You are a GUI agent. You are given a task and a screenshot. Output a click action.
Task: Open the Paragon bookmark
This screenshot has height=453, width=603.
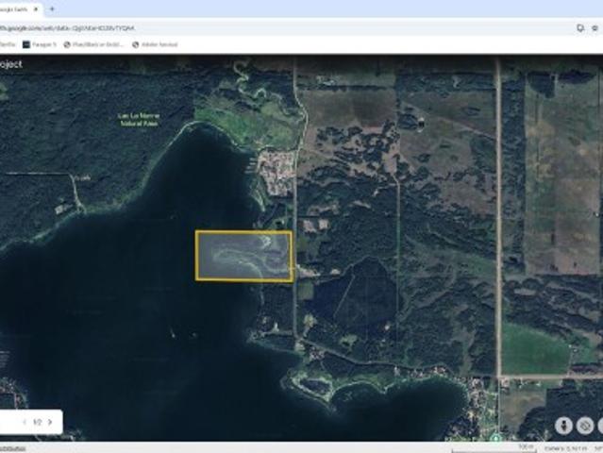(40, 44)
